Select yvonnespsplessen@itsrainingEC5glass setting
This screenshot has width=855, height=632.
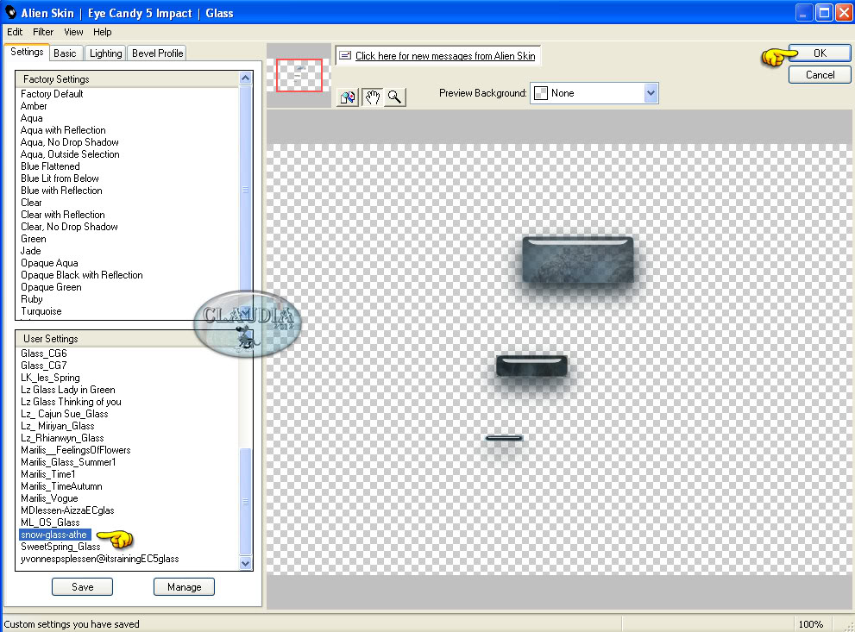100,559
